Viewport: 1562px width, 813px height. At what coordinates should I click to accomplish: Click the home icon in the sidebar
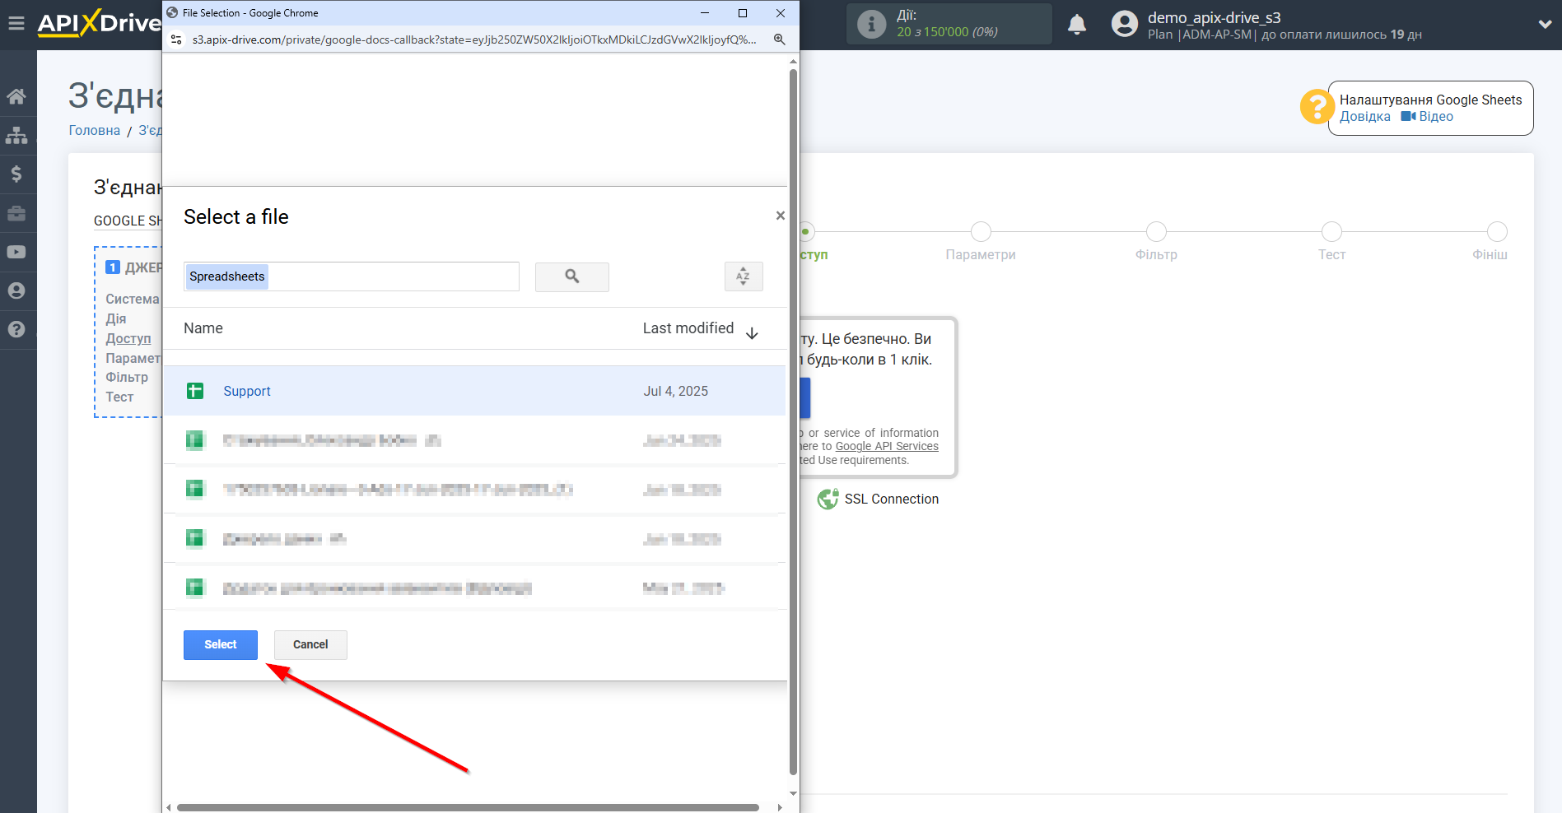(x=16, y=96)
